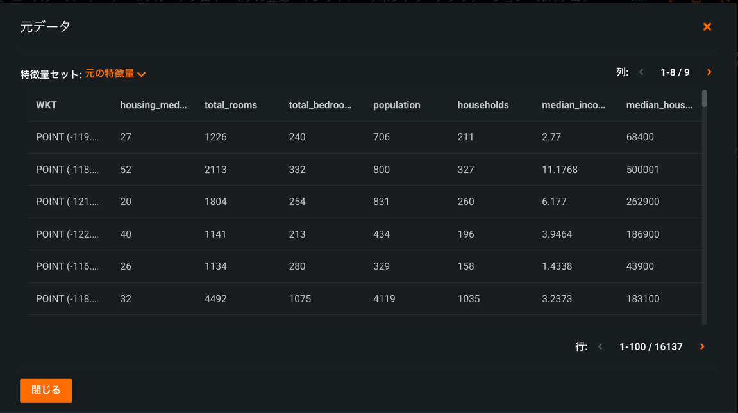Go to previous rows page arrow
The image size is (738, 413).
tap(600, 346)
